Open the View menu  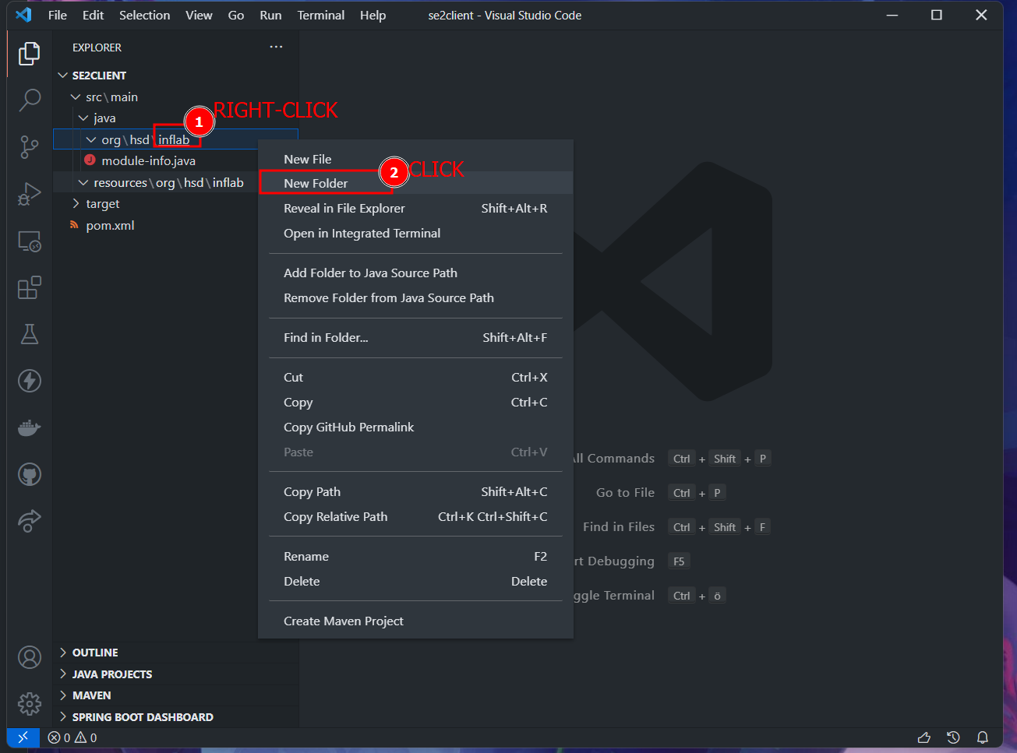click(199, 15)
